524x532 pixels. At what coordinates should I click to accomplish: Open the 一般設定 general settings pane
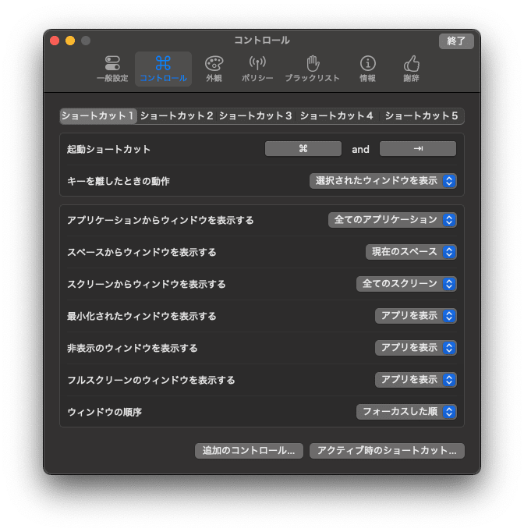coord(112,69)
